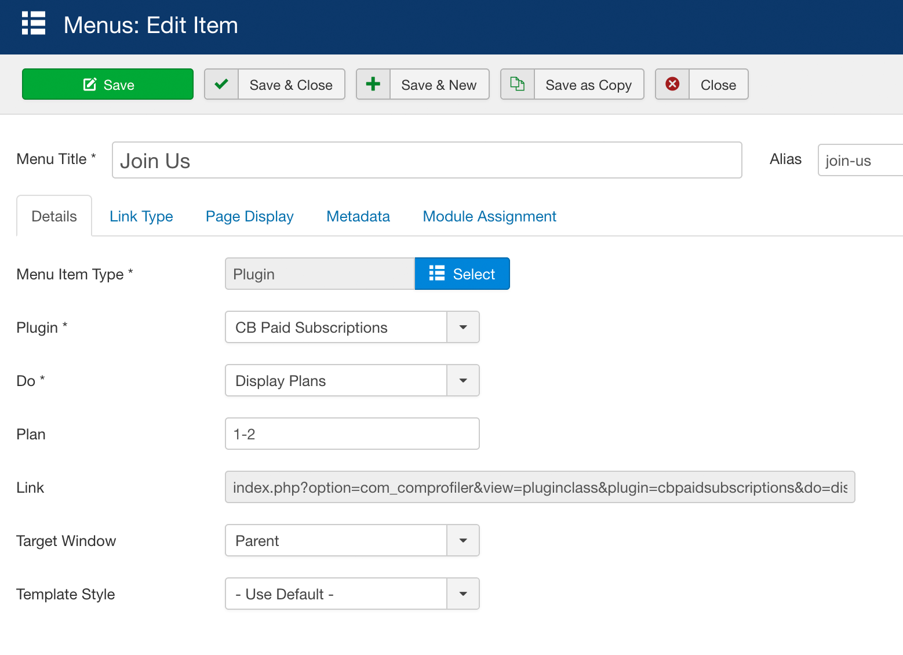Click the Menus list icon in header
Image resolution: width=903 pixels, height=655 pixels.
pos(34,23)
